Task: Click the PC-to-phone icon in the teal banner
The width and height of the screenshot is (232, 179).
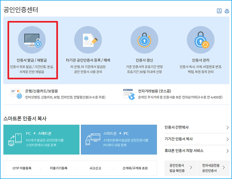Action: click(x=15, y=140)
